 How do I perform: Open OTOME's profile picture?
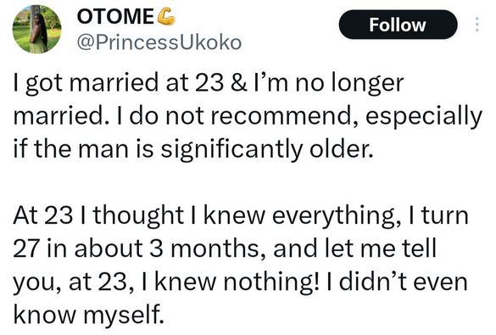(x=36, y=29)
